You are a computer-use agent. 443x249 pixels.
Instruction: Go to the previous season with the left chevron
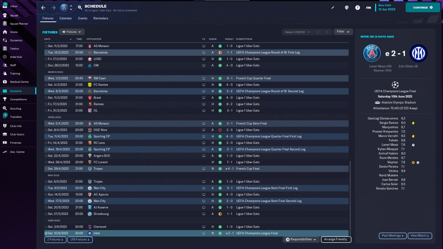pyautogui.click(x=318, y=32)
